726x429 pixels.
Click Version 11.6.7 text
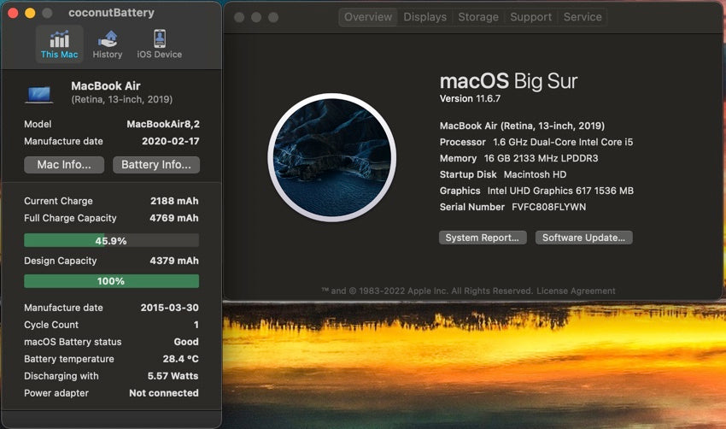(470, 98)
